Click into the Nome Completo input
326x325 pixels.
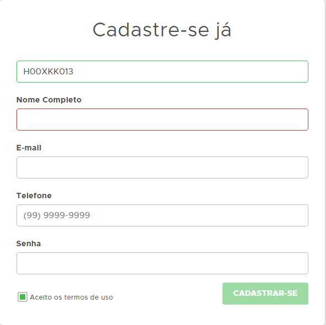[162, 120]
